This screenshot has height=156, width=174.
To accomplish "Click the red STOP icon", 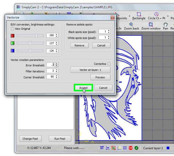I will coord(130,148).
